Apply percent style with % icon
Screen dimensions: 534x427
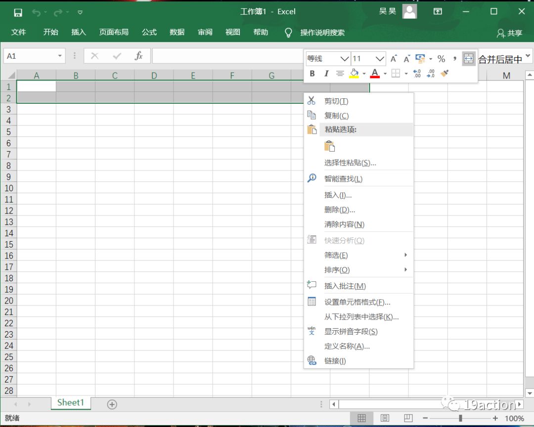442,59
